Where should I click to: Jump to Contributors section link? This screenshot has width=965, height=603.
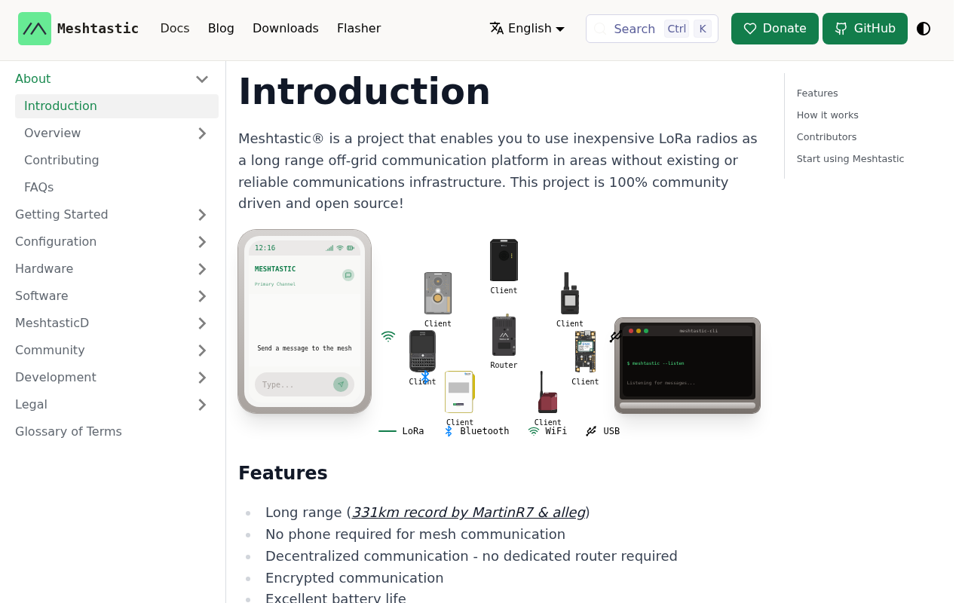coord(827,137)
